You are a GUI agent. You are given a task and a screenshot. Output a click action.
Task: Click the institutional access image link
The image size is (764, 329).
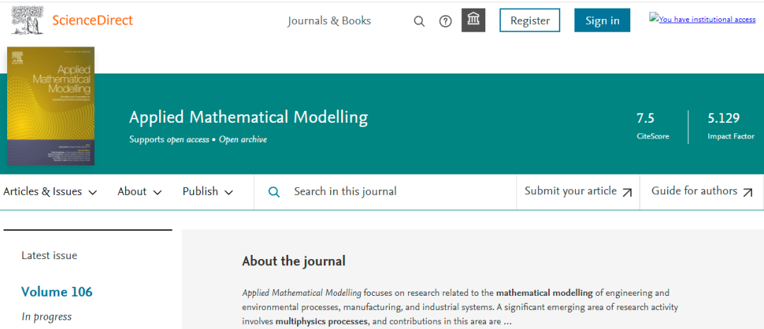pyautogui.click(x=702, y=19)
